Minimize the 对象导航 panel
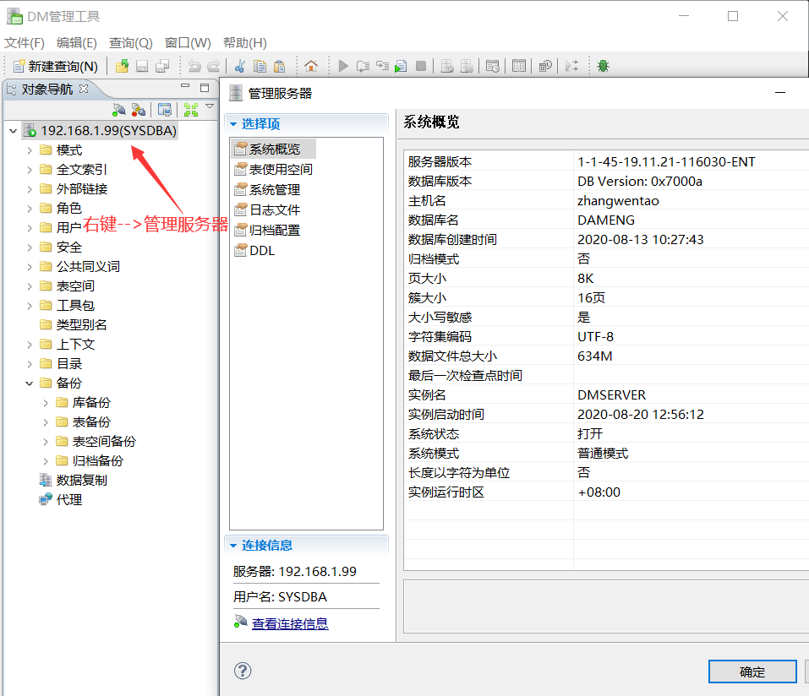 [x=185, y=86]
